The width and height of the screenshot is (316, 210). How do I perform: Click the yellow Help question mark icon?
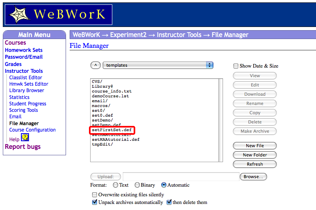25,138
